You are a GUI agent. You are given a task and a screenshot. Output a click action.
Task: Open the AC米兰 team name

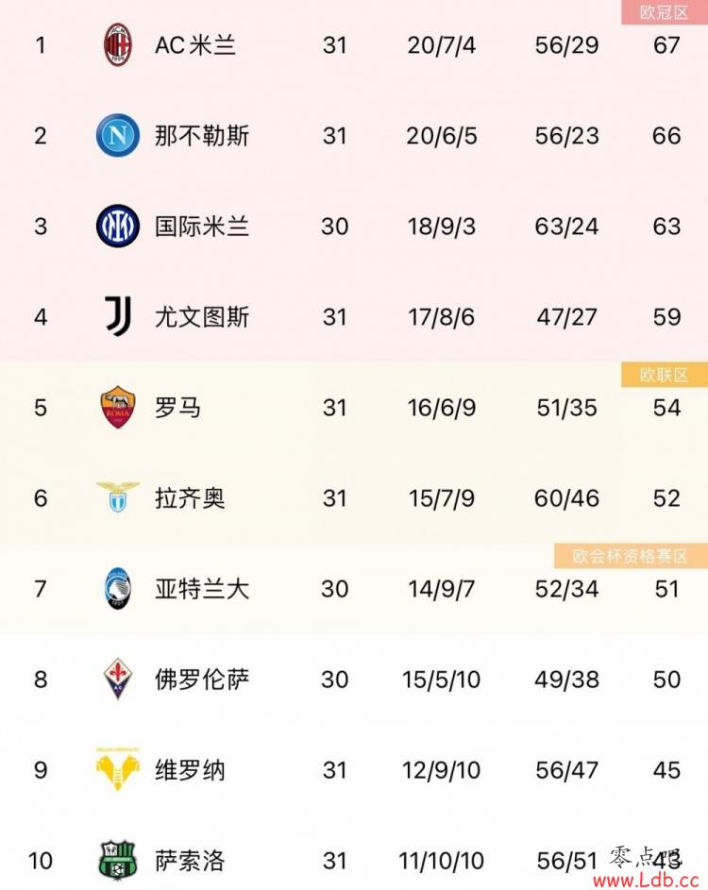(195, 45)
